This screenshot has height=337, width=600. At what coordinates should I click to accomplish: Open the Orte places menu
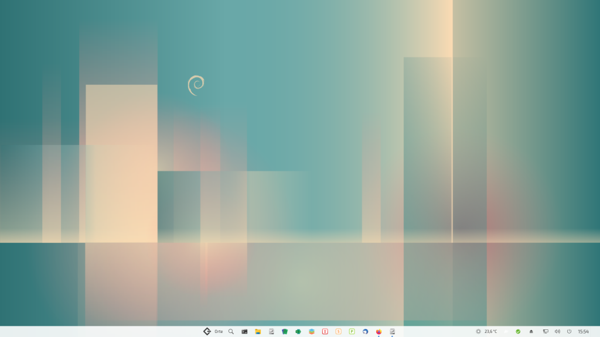pyautogui.click(x=219, y=331)
